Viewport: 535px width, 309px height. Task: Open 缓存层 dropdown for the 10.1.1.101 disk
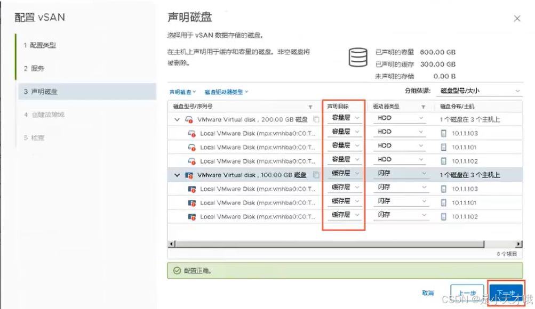(345, 201)
